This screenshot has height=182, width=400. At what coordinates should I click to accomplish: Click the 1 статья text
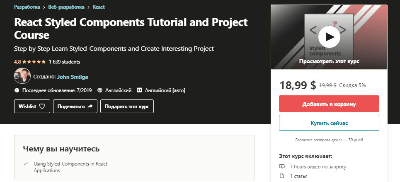pyautogui.click(x=299, y=176)
